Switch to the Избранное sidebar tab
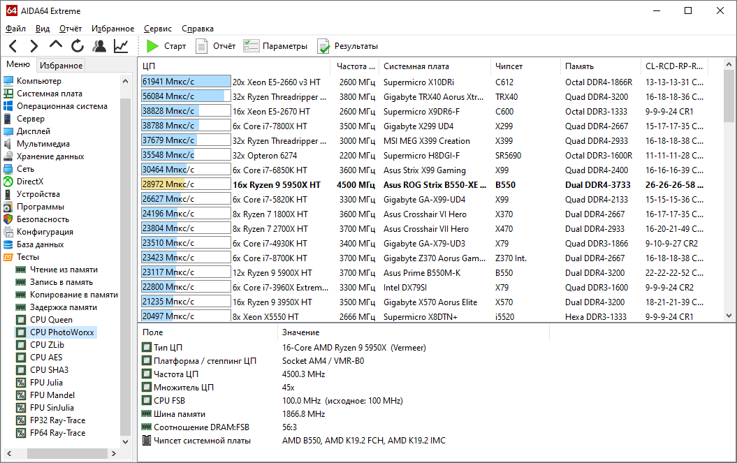Viewport: 737px width, 463px height. [61, 66]
